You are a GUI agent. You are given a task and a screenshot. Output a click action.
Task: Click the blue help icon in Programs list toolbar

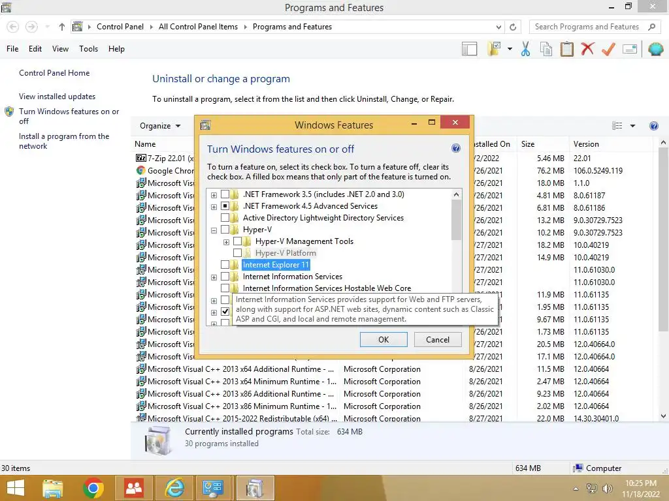[x=653, y=126]
